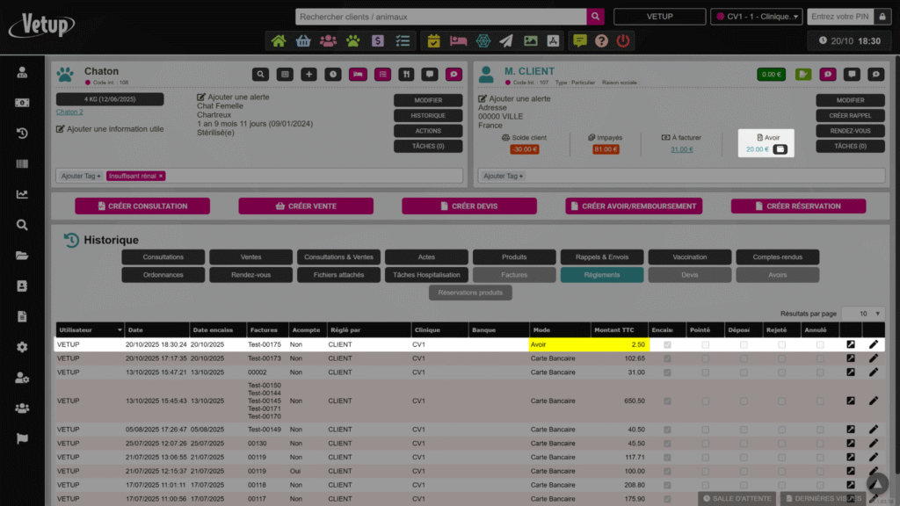Click the Chaton 2 link

[69, 112]
